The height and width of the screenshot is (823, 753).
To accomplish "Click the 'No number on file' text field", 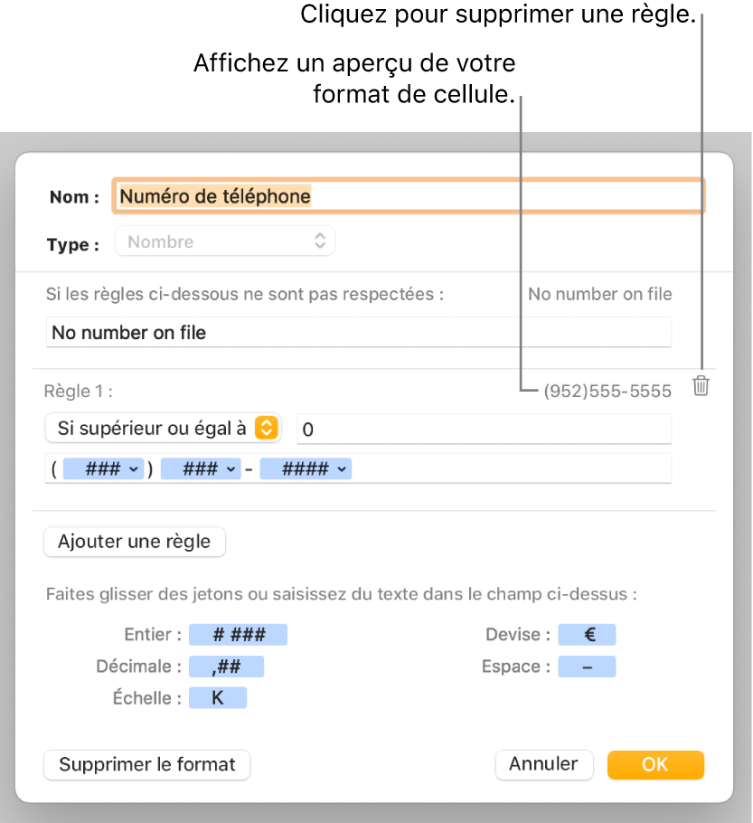I will tap(358, 333).
